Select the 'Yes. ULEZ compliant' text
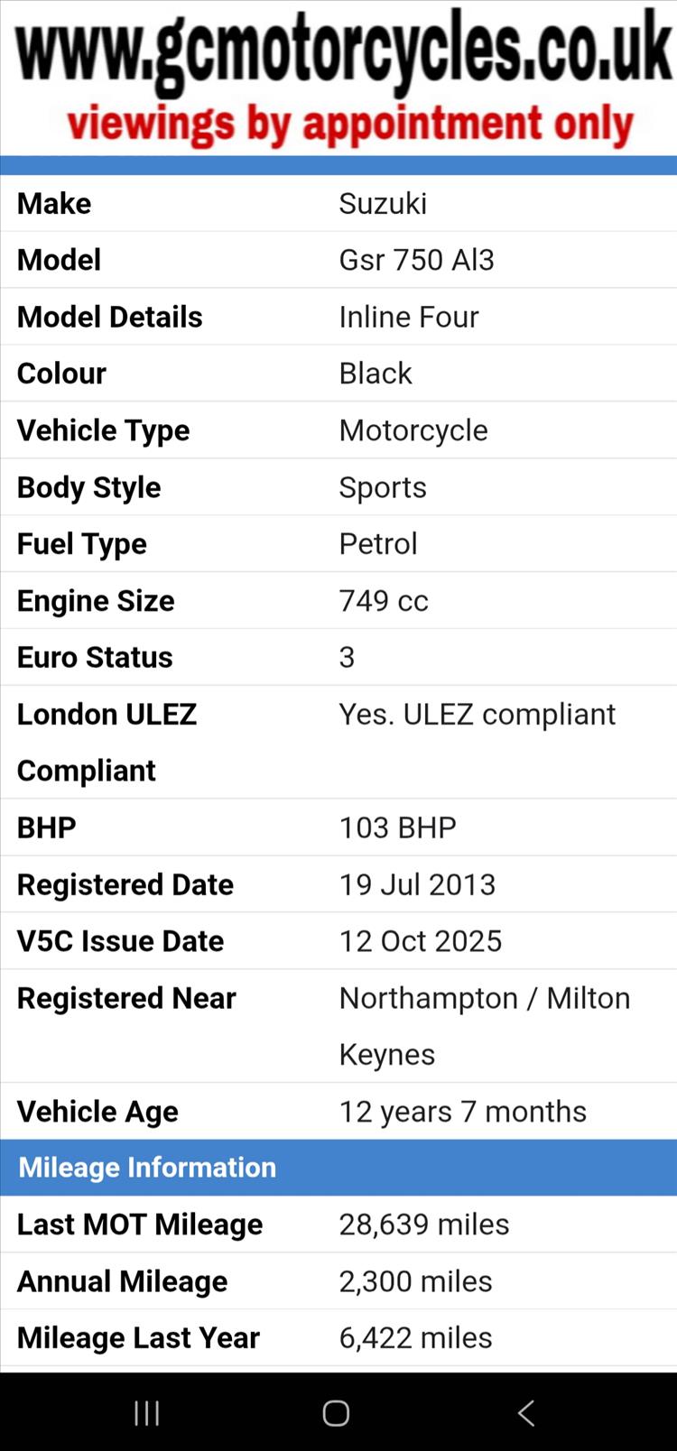This screenshot has width=677, height=1451. coord(477,715)
